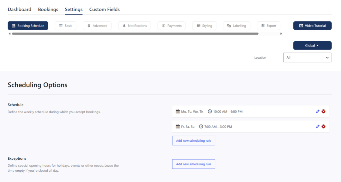Click the 10:00 AM—9:00 PM time text

tap(228, 112)
